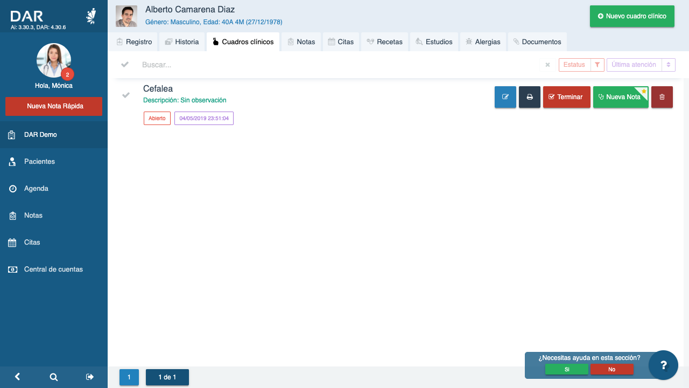The width and height of the screenshot is (689, 388).
Task: Open the Estatus filter dropdown
Action: (574, 65)
